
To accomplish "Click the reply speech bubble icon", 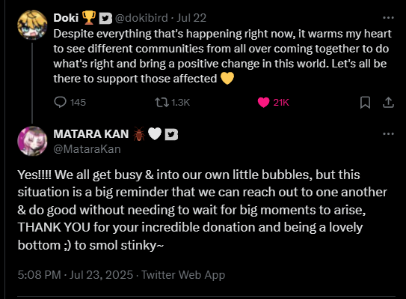I will point(60,102).
